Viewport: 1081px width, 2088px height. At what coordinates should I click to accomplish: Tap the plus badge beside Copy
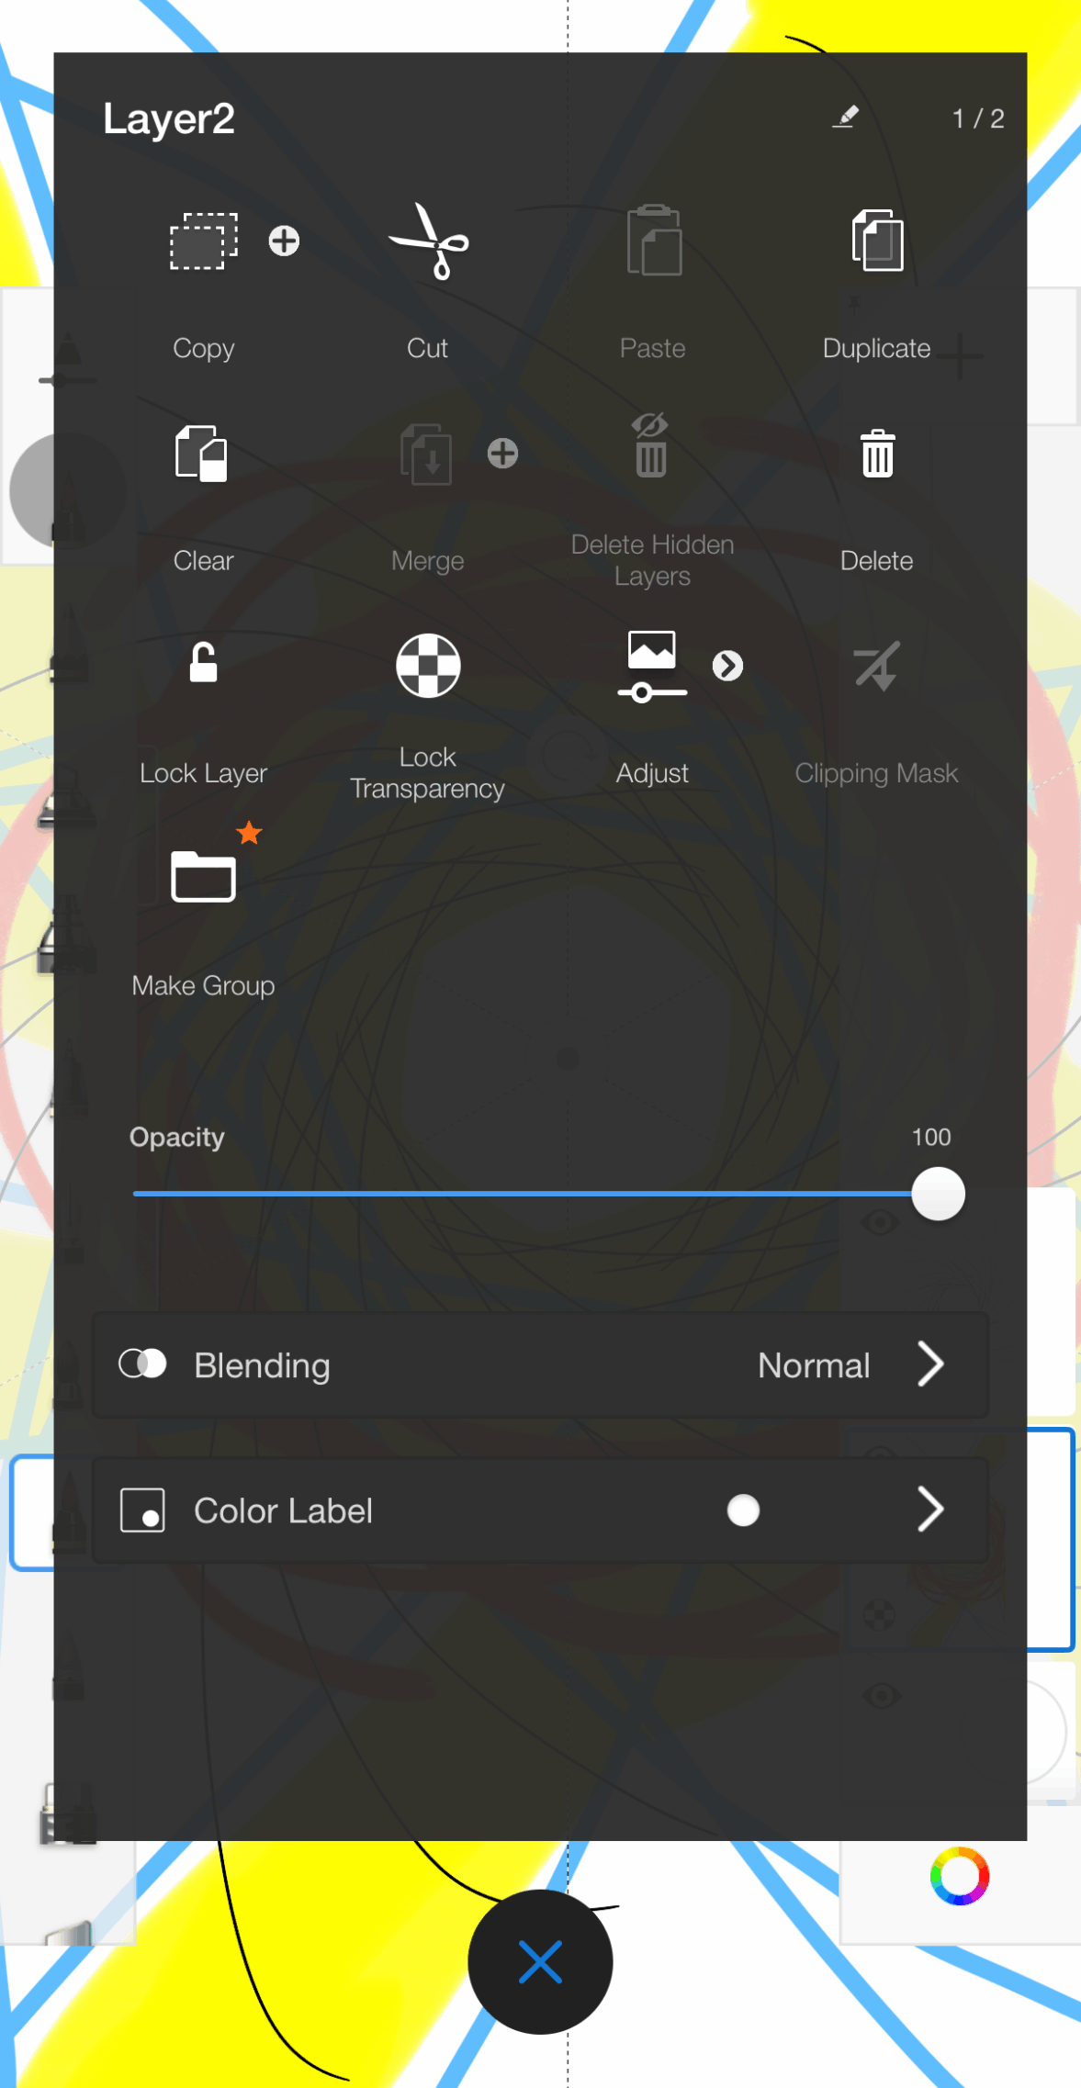pyautogui.click(x=284, y=241)
